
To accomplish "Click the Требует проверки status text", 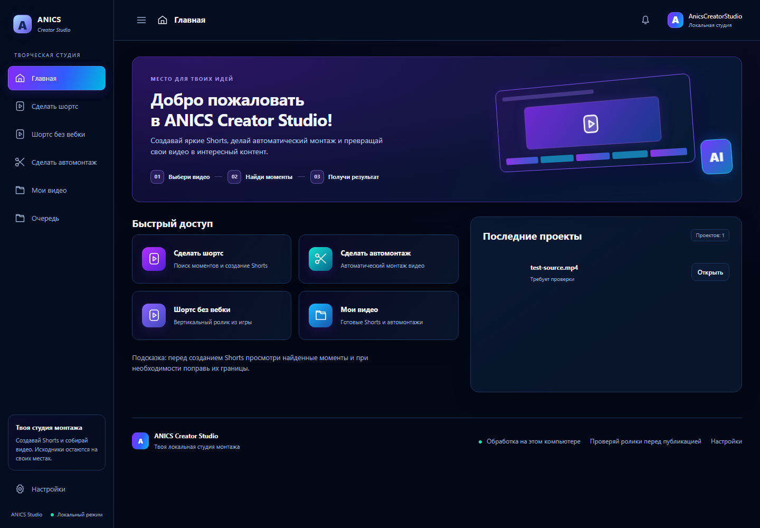I will click(552, 279).
